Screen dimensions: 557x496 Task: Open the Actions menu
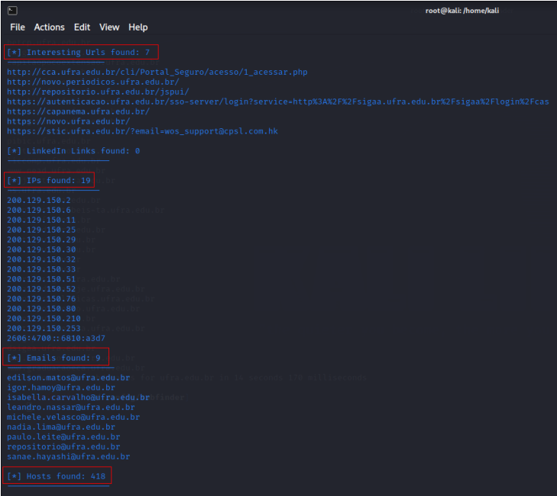click(x=50, y=27)
